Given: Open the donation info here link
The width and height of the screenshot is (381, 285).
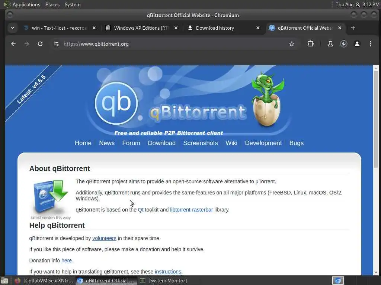Looking at the screenshot, I should [x=67, y=261].
